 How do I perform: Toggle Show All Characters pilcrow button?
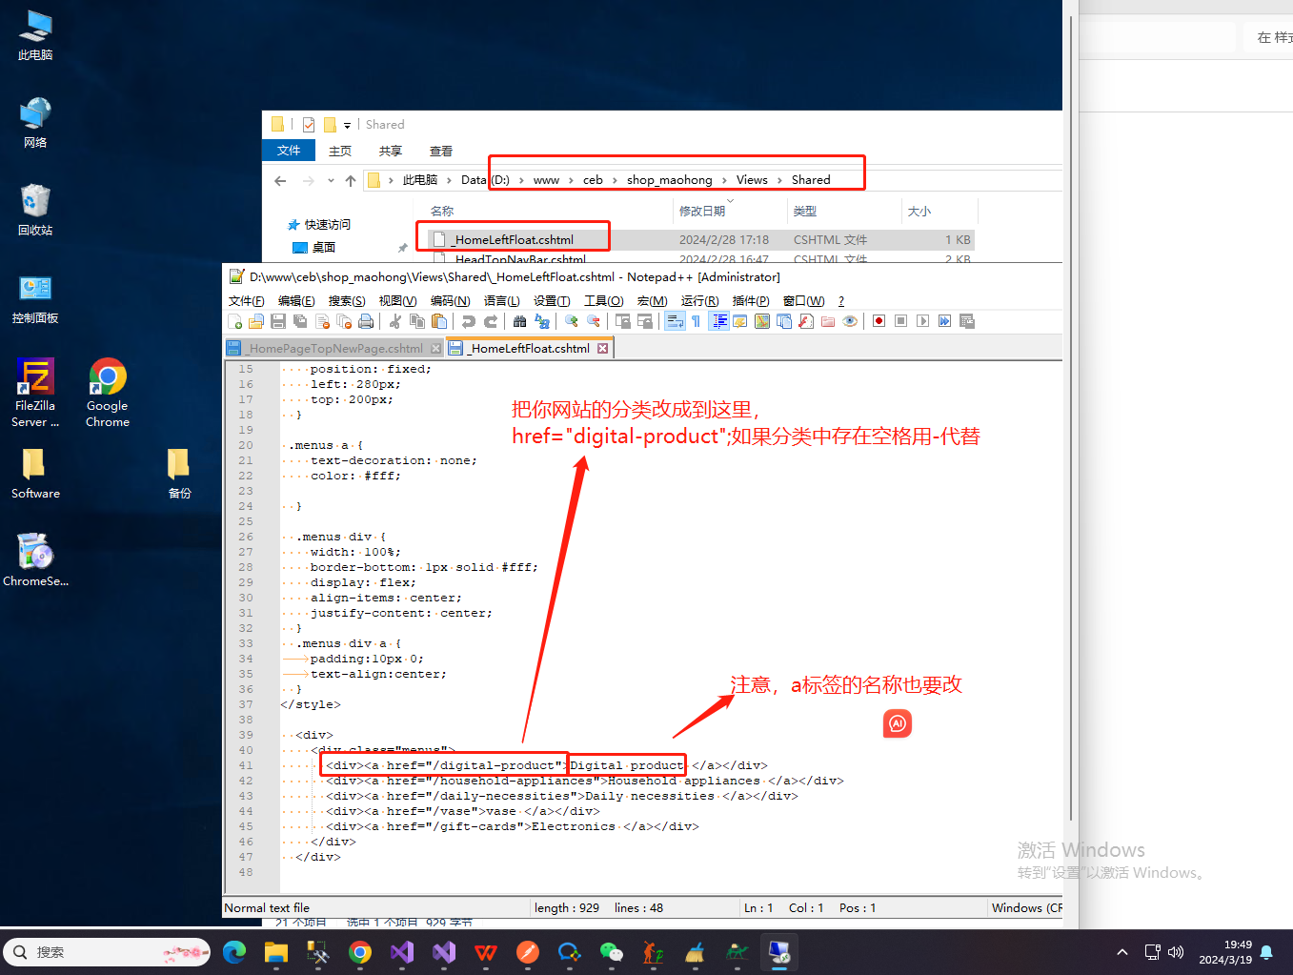pyautogui.click(x=697, y=321)
